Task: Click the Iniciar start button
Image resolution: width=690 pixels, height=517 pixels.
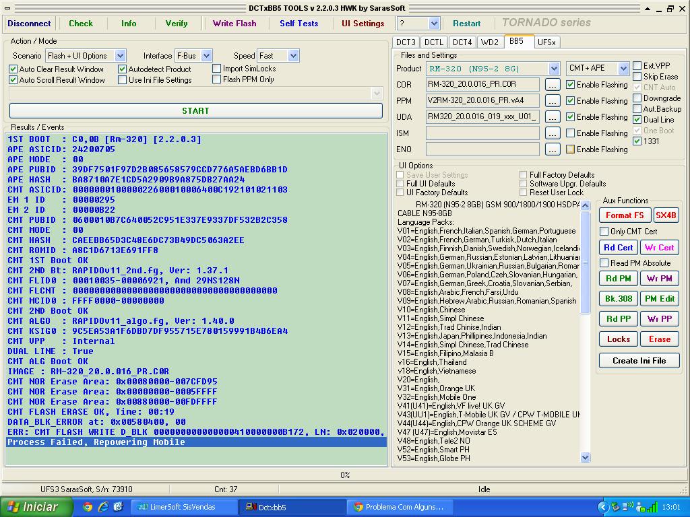Action: [x=35, y=507]
